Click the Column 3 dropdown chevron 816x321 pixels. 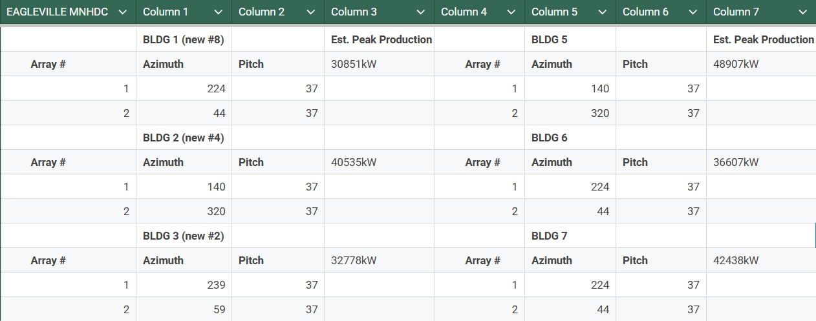(421, 12)
